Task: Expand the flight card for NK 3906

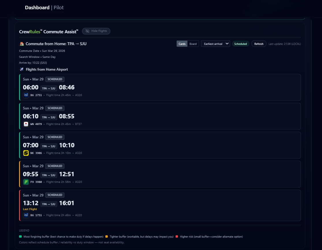Action: coord(159,145)
